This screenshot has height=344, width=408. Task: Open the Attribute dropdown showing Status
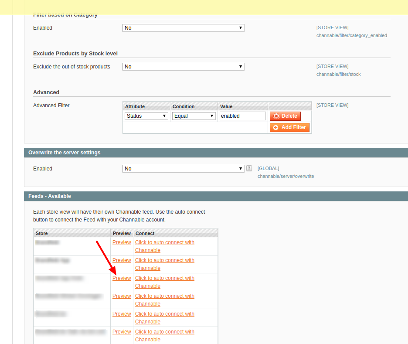pyautogui.click(x=146, y=116)
